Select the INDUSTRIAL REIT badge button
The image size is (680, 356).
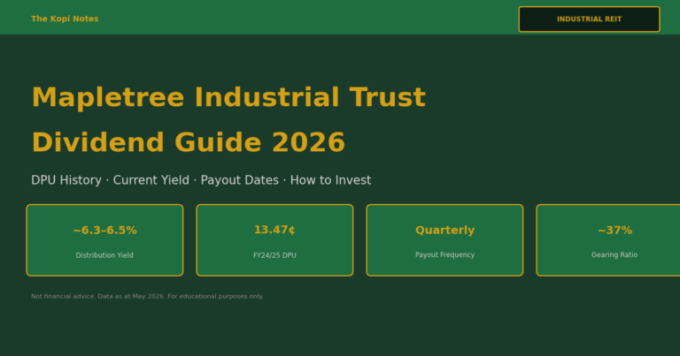pos(589,19)
